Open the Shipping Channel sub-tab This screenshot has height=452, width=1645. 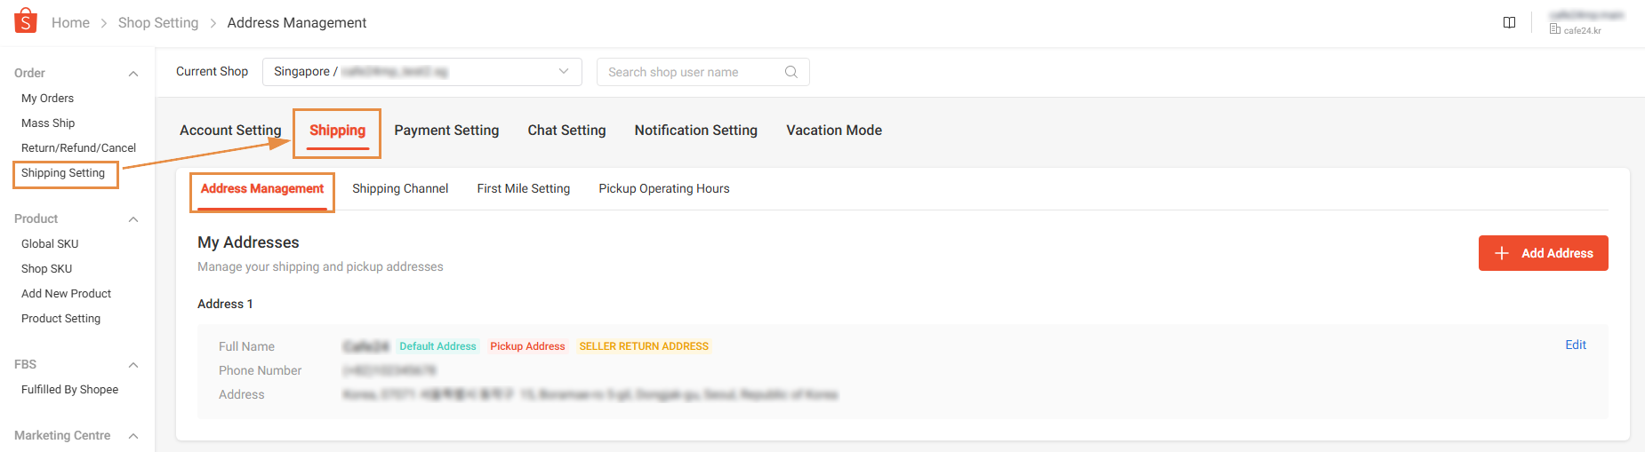tap(400, 189)
